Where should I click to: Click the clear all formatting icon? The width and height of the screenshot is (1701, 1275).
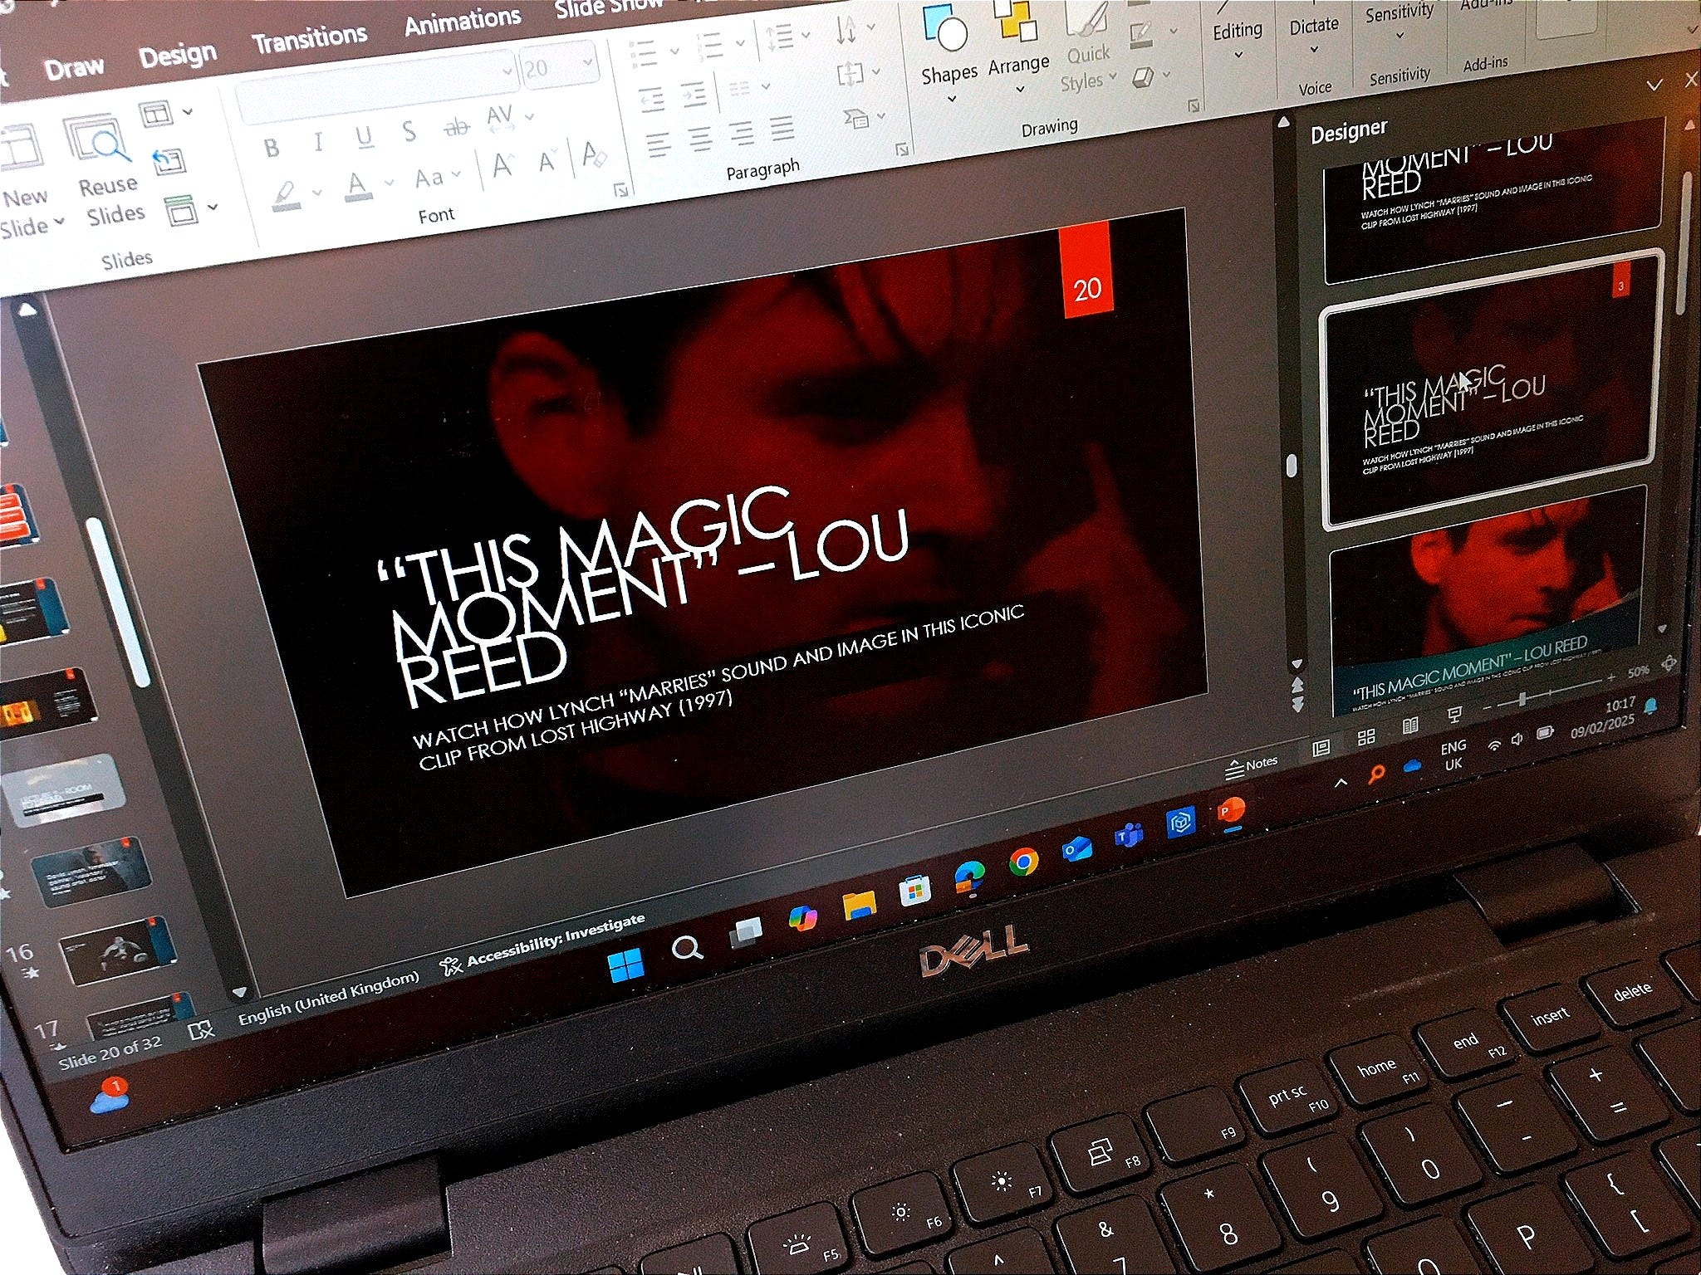[593, 154]
